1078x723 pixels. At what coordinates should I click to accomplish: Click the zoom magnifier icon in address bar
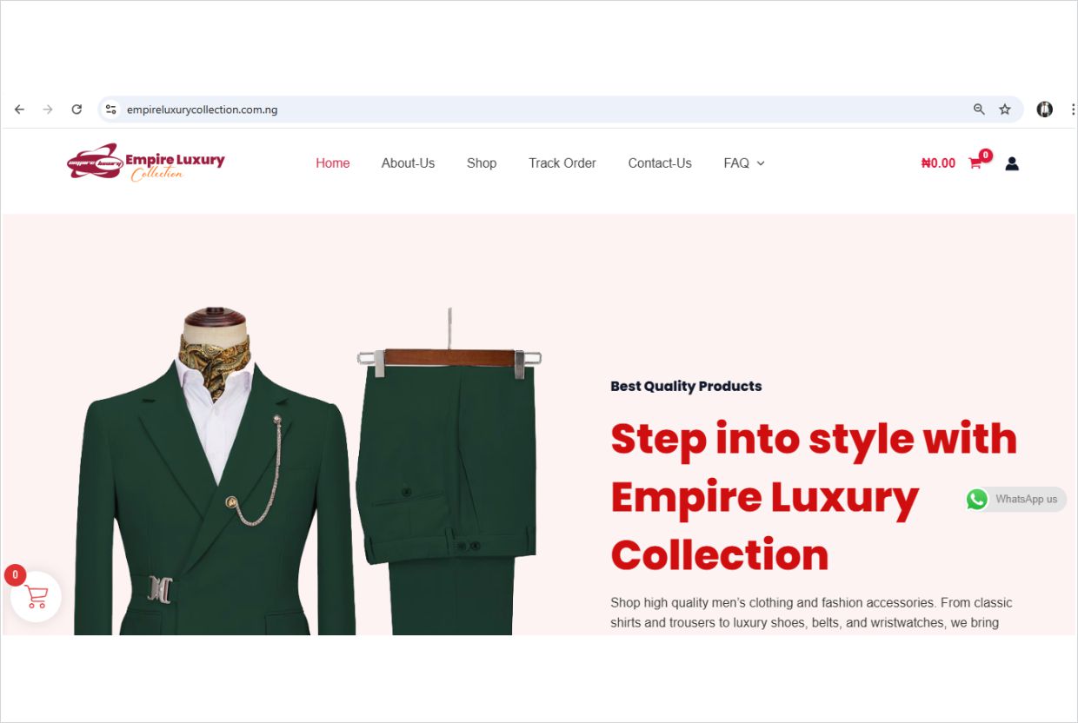point(979,109)
